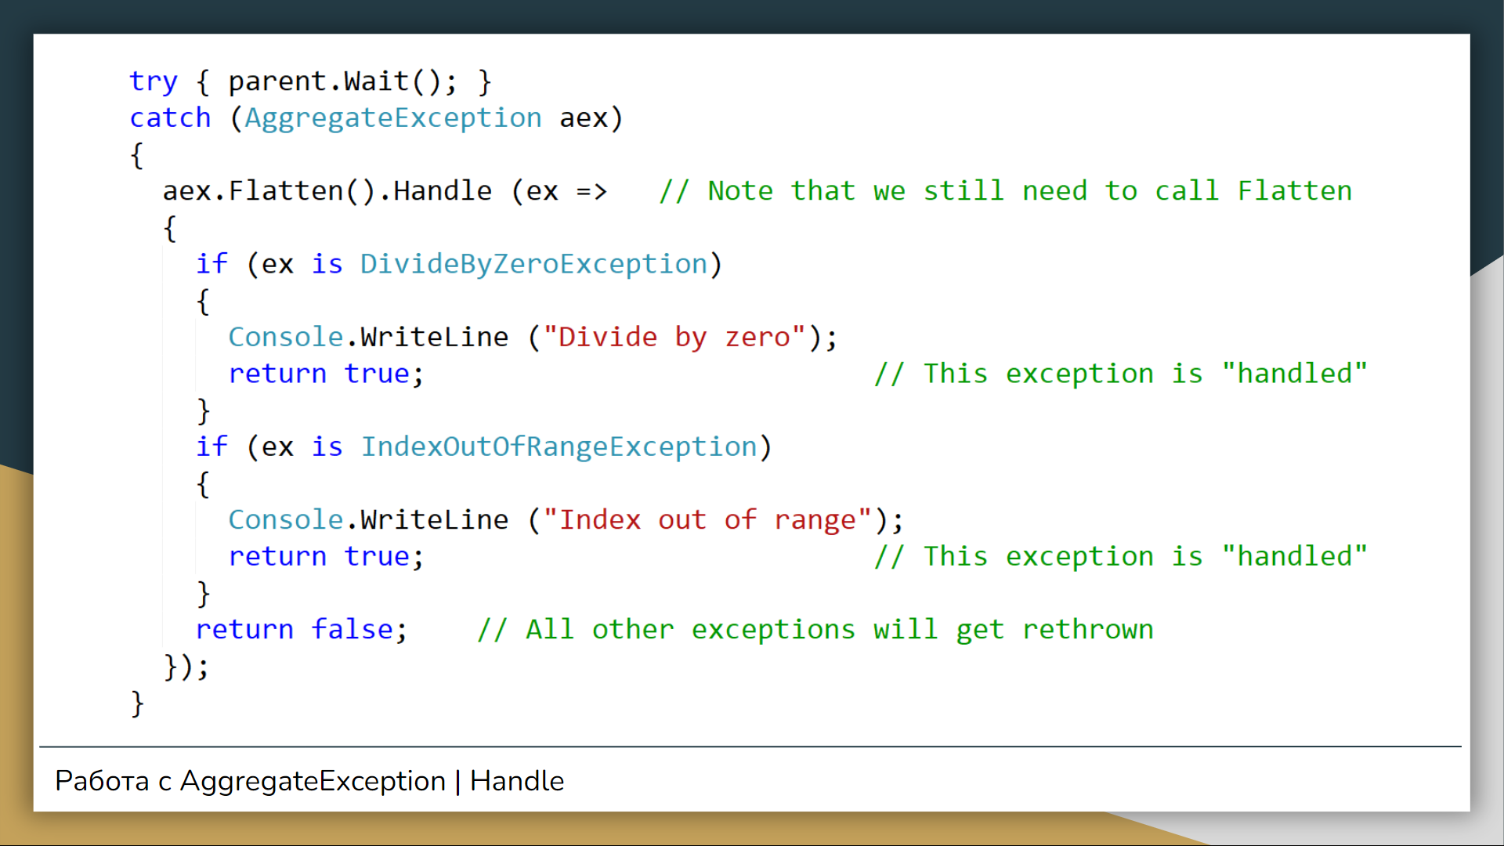Viewport: 1504px width, 846px height.
Task: Click the AggregateException type name
Action: tap(392, 117)
